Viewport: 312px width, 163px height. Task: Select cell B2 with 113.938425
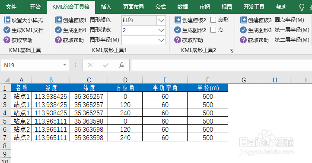[51, 96]
